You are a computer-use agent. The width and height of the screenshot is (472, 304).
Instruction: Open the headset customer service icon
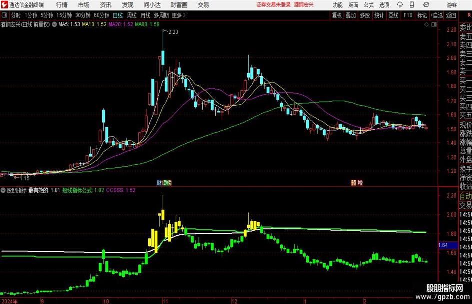[400, 5]
